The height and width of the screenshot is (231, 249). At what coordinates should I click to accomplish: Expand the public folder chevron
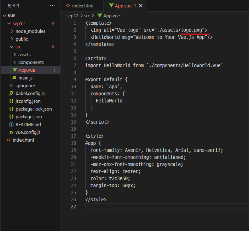coord(12,39)
